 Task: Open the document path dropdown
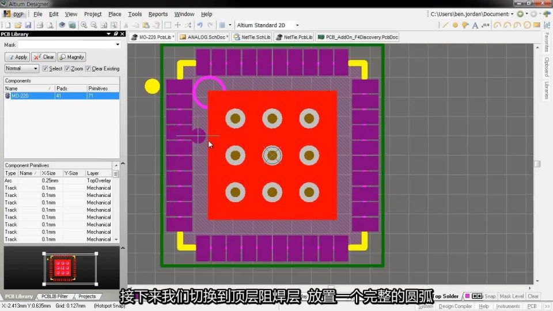pos(512,14)
